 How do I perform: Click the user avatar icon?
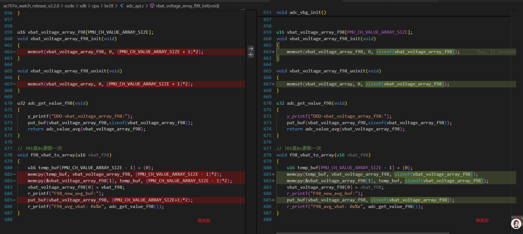[516, 224]
